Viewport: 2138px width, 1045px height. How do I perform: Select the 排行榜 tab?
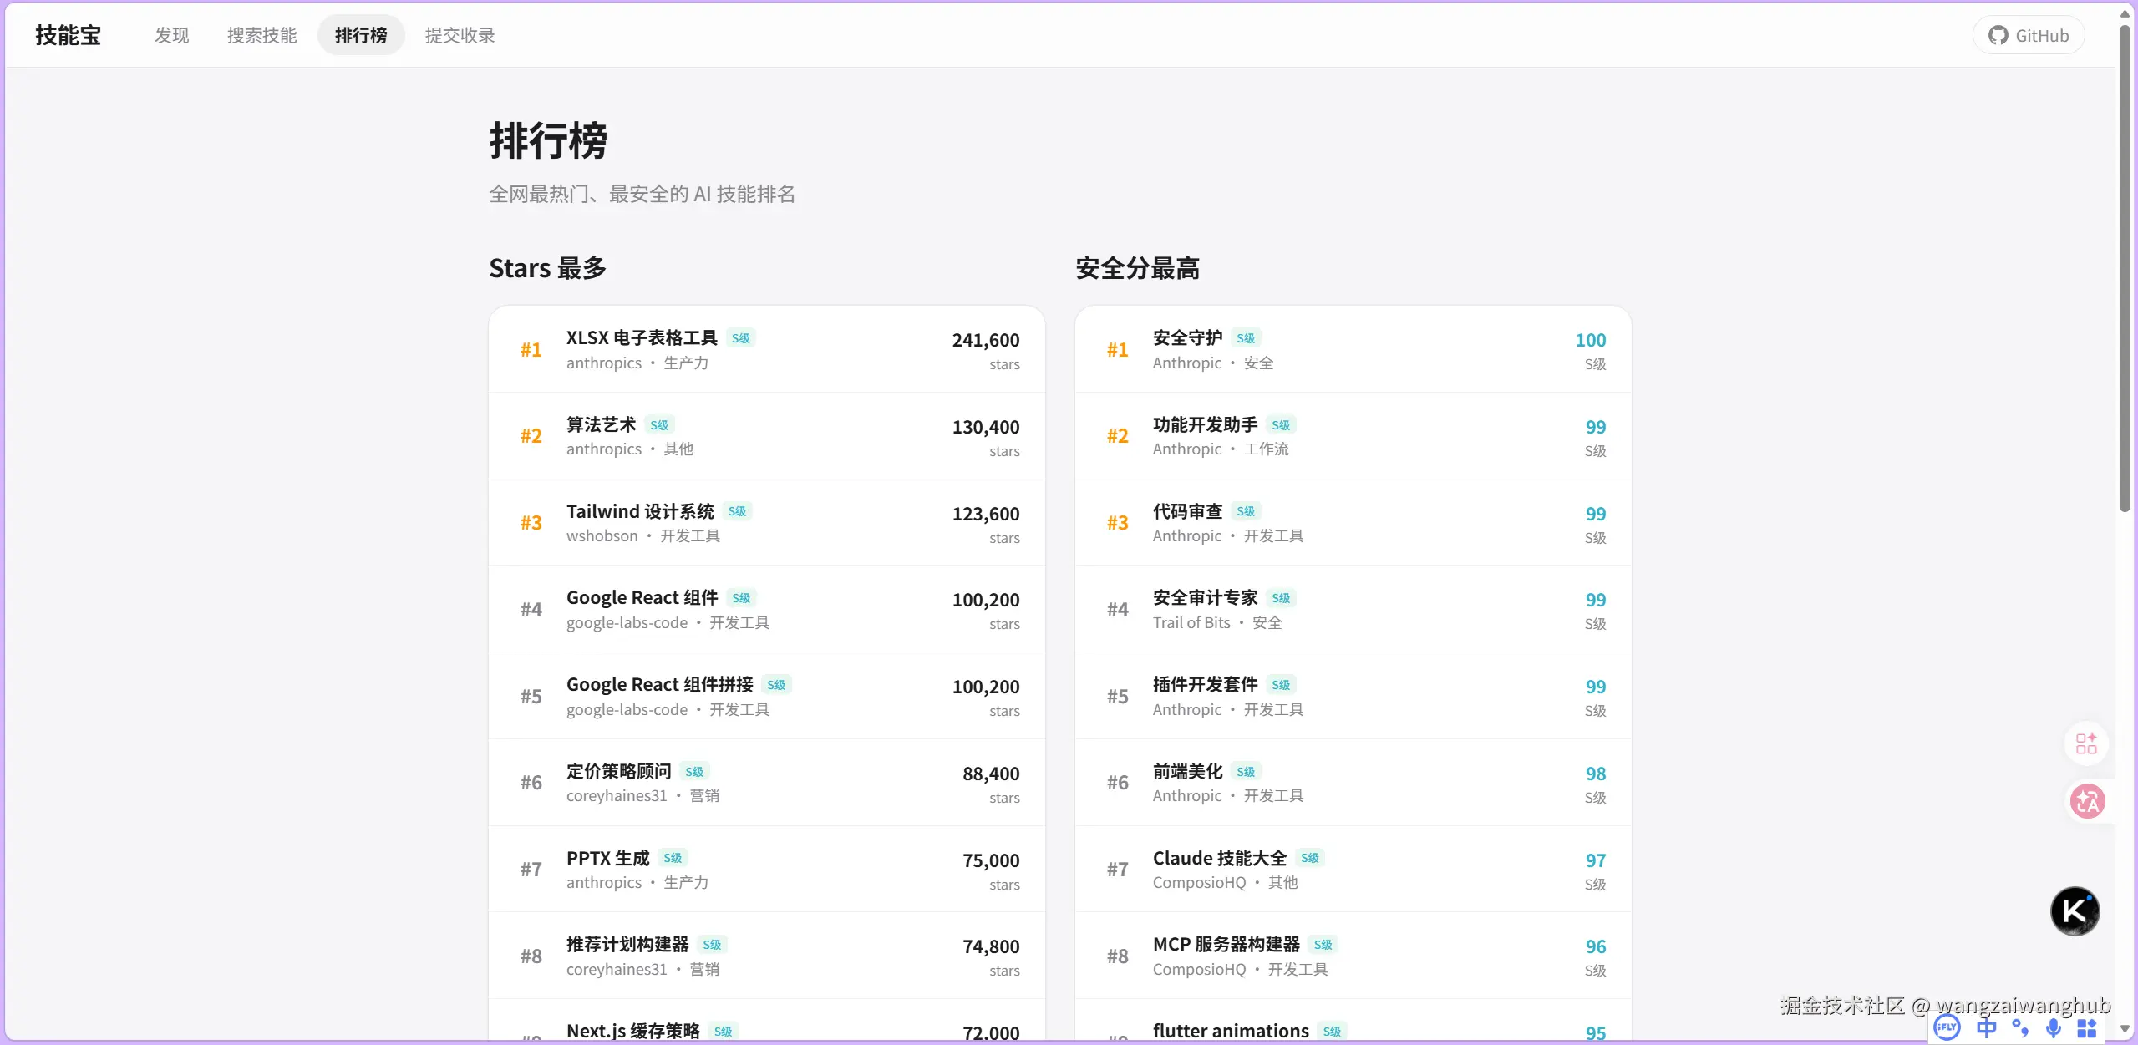pos(361,35)
